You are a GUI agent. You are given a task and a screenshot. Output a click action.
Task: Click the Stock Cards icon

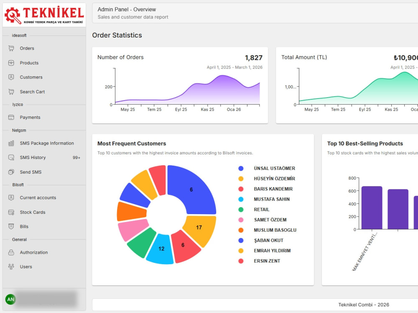click(x=11, y=212)
